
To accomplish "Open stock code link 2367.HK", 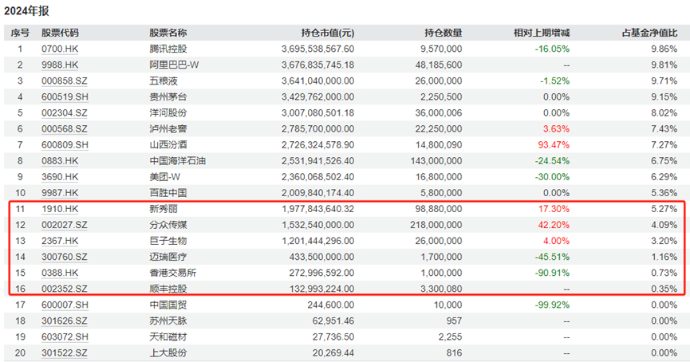I will pos(60,241).
